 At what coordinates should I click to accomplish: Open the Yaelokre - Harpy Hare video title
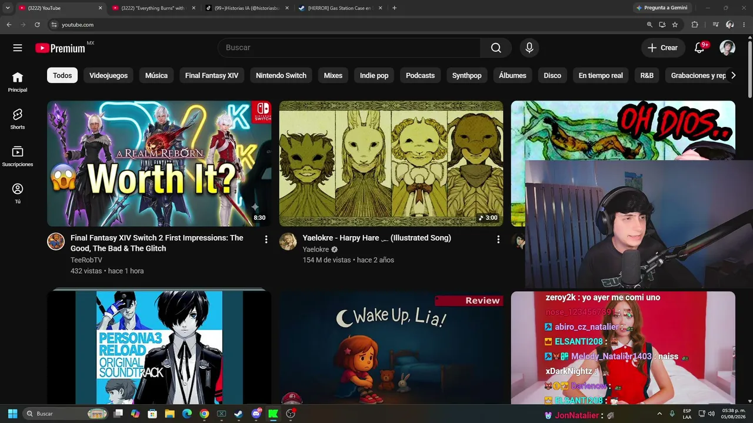376,238
